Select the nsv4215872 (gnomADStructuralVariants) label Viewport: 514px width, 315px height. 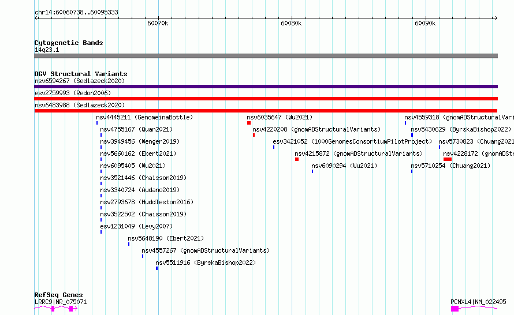point(359,153)
